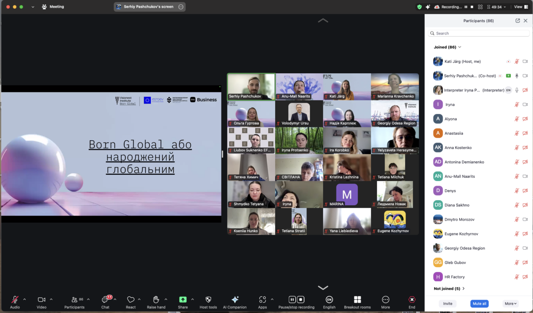This screenshot has width=533, height=313.
Task: Expand the Joined (86) list
Action: coord(448,47)
